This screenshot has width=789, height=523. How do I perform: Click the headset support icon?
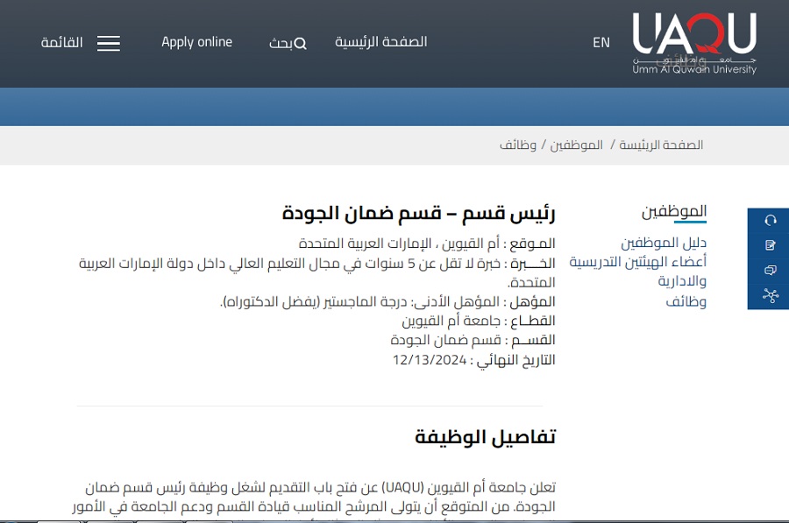[x=771, y=220]
